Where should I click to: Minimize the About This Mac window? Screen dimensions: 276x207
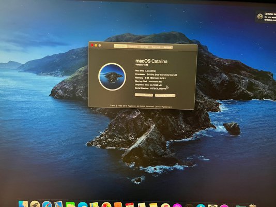(96, 46)
